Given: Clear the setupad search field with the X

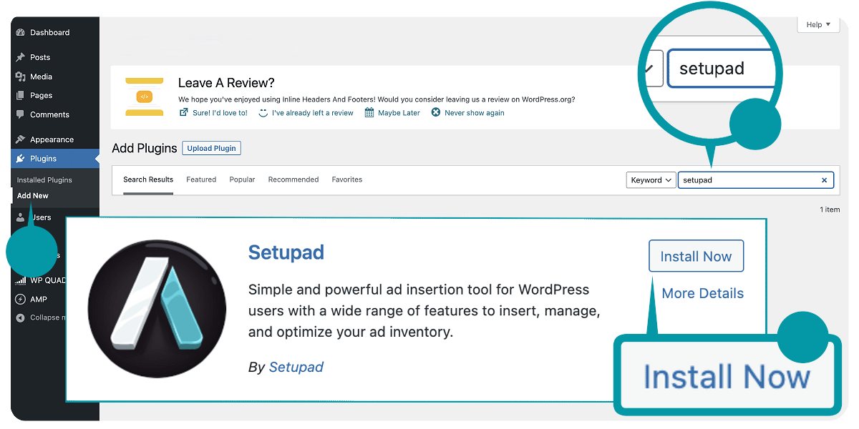Looking at the screenshot, I should 824,179.
